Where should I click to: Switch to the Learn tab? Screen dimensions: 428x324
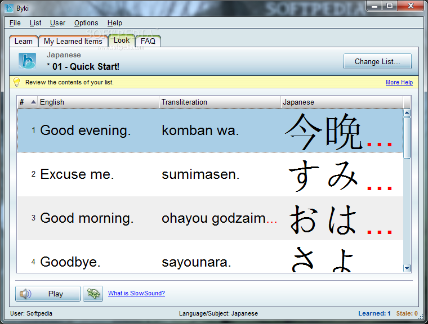click(24, 41)
